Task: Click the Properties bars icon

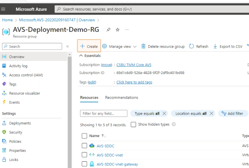Action: click(x=4, y=150)
